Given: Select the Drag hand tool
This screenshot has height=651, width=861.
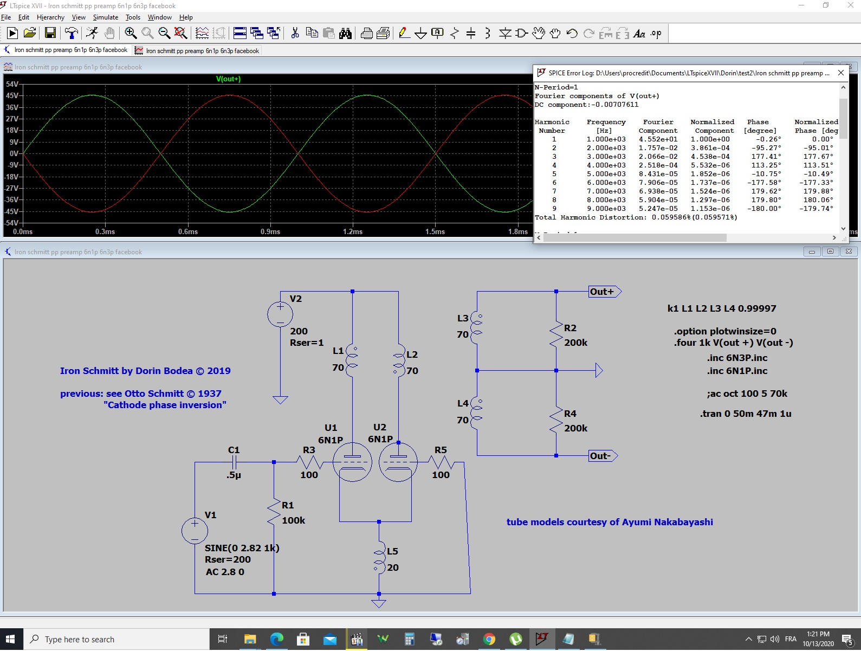Looking at the screenshot, I should coord(555,34).
